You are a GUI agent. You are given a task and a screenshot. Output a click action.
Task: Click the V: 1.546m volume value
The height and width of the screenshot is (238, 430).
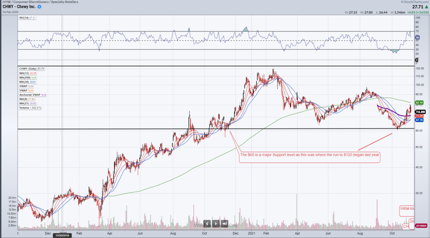click(x=398, y=12)
